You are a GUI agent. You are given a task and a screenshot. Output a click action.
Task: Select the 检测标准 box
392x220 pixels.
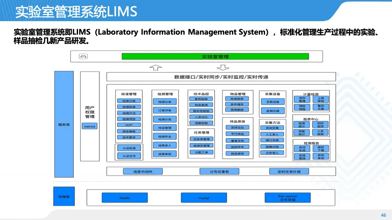129,107
